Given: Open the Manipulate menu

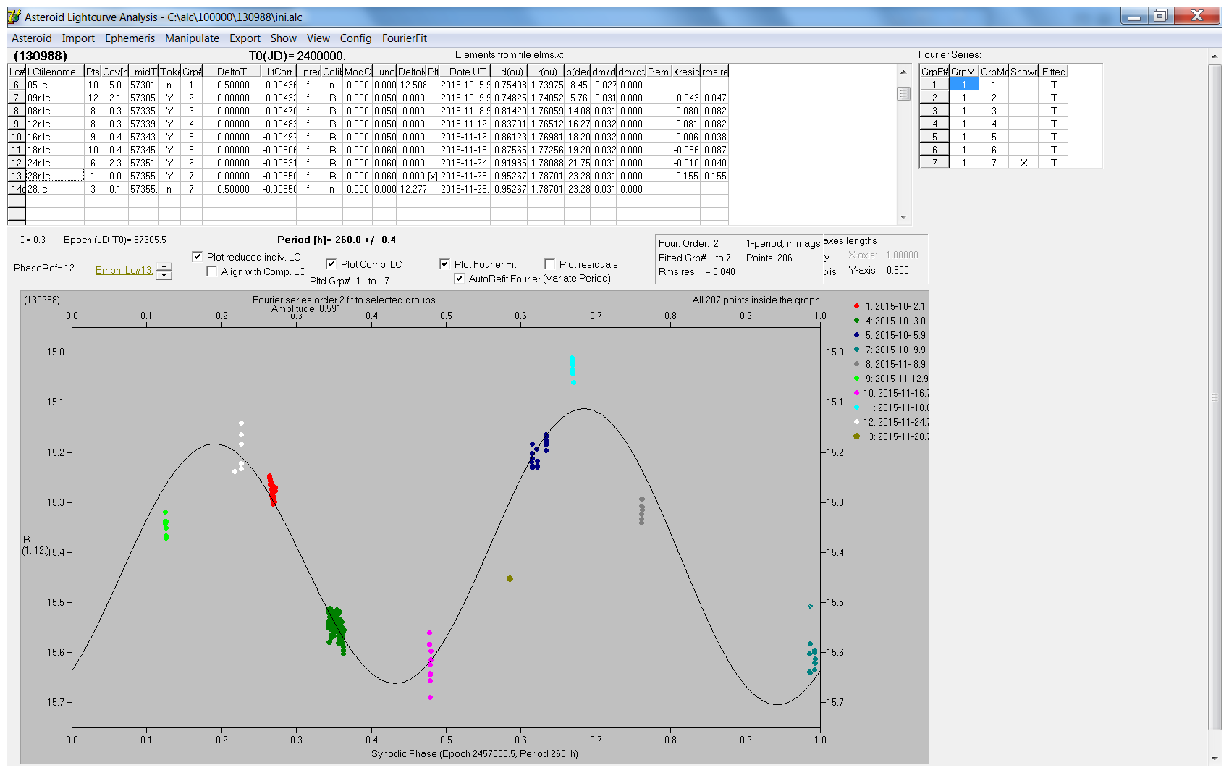Looking at the screenshot, I should [x=192, y=38].
